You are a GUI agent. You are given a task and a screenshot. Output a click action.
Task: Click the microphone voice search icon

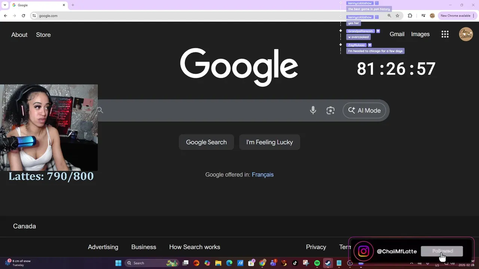coord(313,110)
